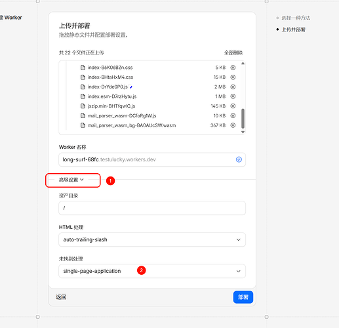This screenshot has height=328, width=339.
Task: Remove index-DrYde0P0.js file
Action: coord(233,87)
